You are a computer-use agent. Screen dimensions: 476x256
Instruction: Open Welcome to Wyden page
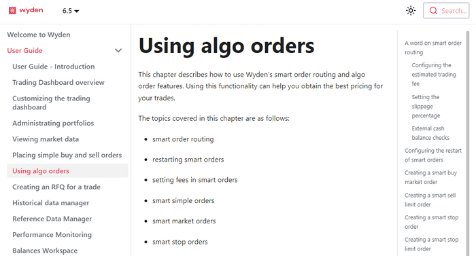point(39,35)
